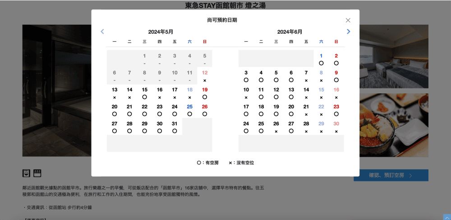451x220 pixels.
Task: Select May 30 on the calendar
Action: (x=160, y=127)
